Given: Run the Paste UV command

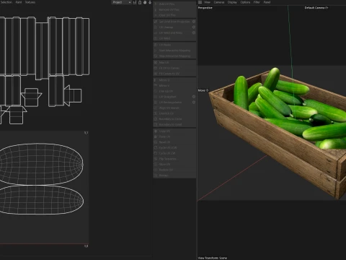Looking at the screenshot, I should pos(174,136).
